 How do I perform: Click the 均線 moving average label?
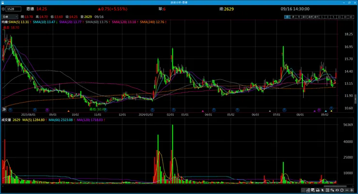[5, 22]
